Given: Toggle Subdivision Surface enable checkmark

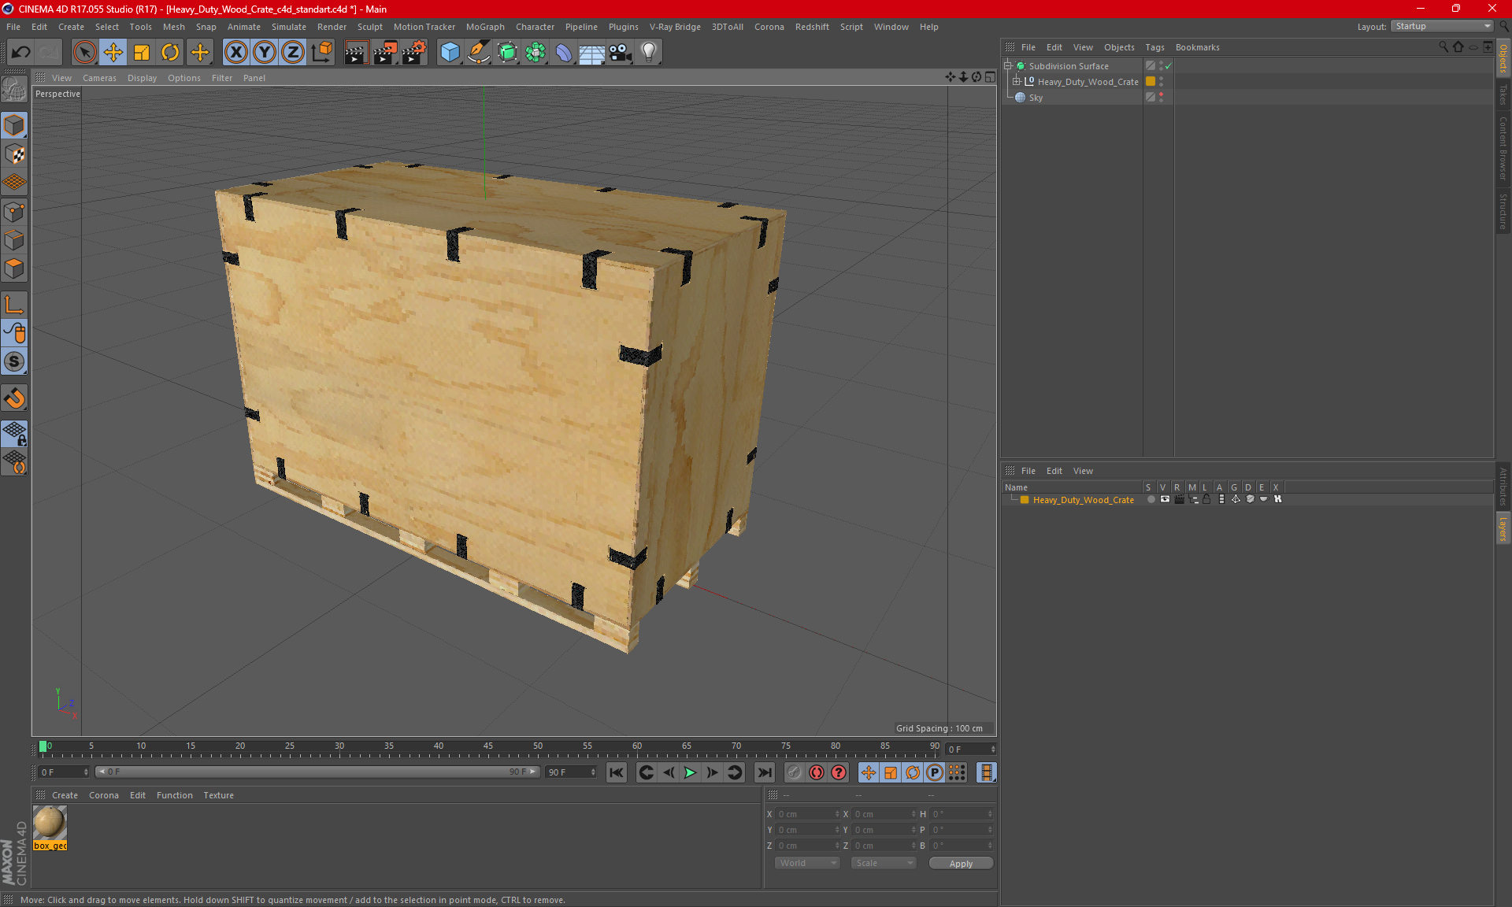Looking at the screenshot, I should point(1169,66).
